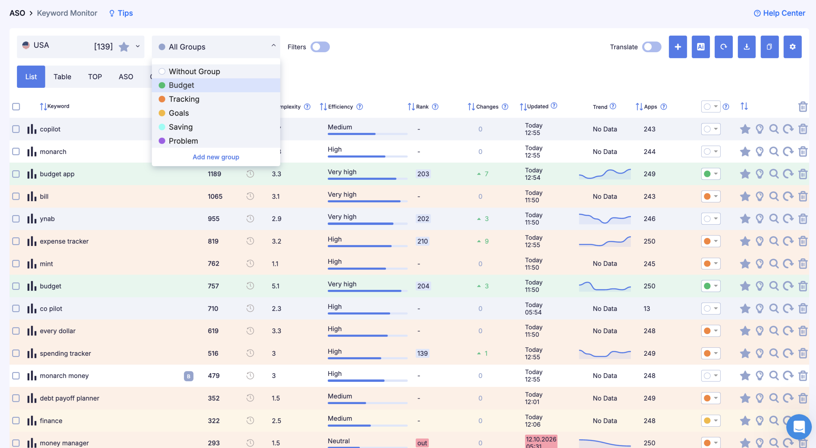Screen dimensions: 816x448
Task: Click the history clock icon in mint row
Action: point(250,263)
